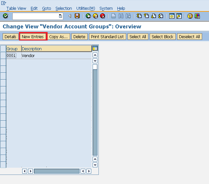Click the Find binoculars icon
This screenshot has height=184, width=209.
pyautogui.click(x=121, y=16)
